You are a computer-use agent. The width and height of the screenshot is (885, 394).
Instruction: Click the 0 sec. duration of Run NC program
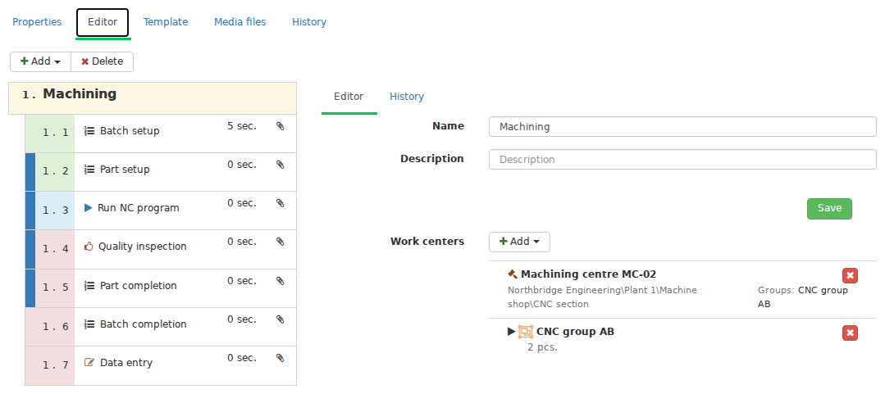(242, 203)
